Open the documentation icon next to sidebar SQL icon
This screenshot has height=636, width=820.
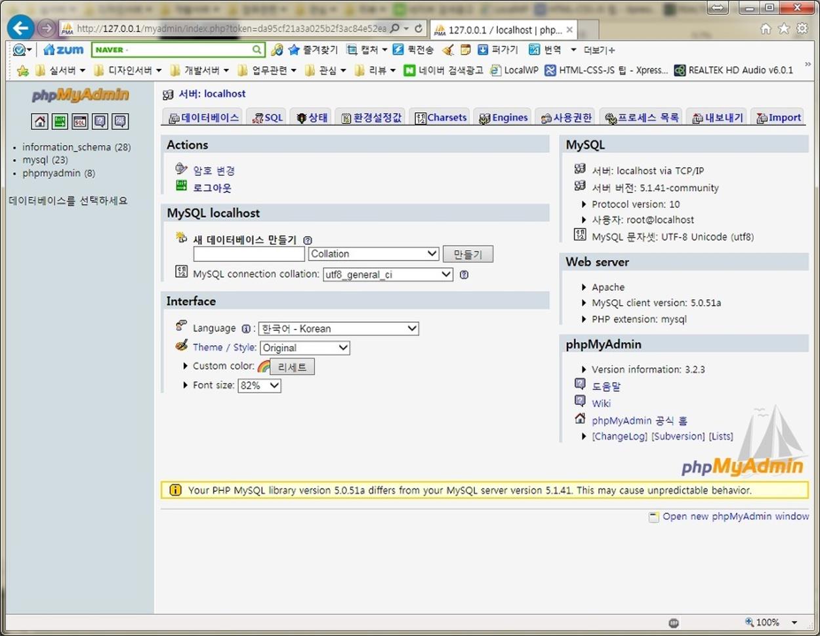[x=100, y=121]
